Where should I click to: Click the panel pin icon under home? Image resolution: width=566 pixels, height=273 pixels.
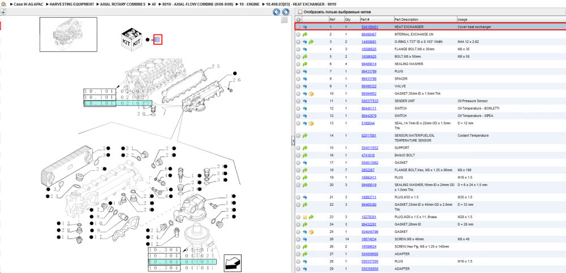(x=3, y=11)
